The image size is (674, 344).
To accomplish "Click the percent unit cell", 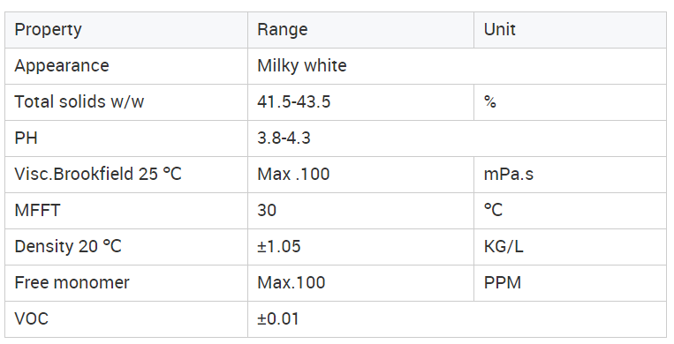I will click(570, 102).
